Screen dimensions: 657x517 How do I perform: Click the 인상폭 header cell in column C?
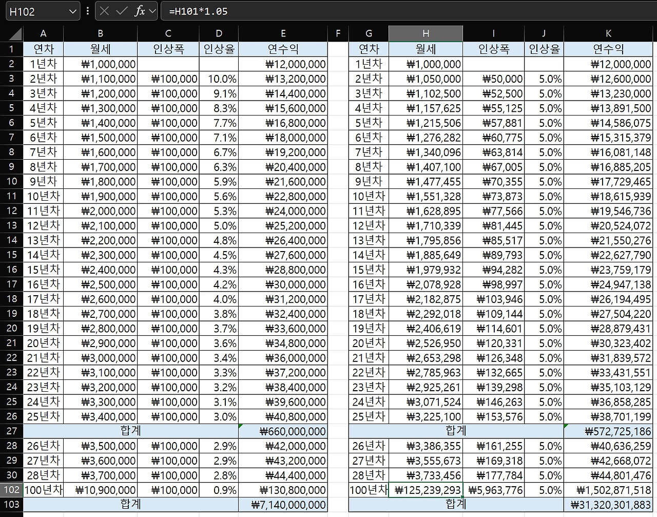coord(168,49)
